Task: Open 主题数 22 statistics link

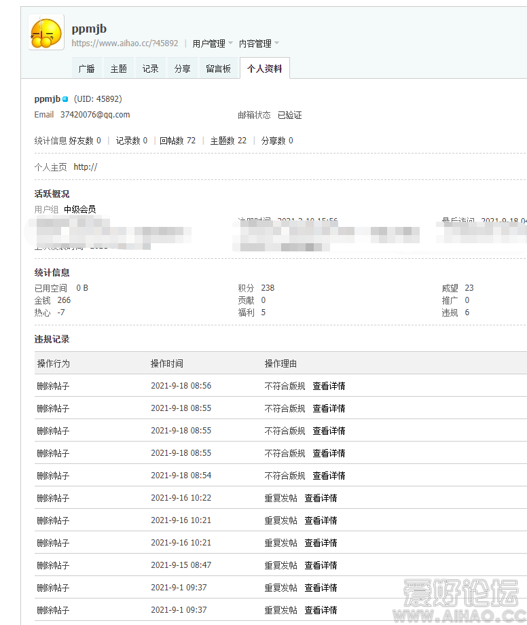Action: (228, 141)
